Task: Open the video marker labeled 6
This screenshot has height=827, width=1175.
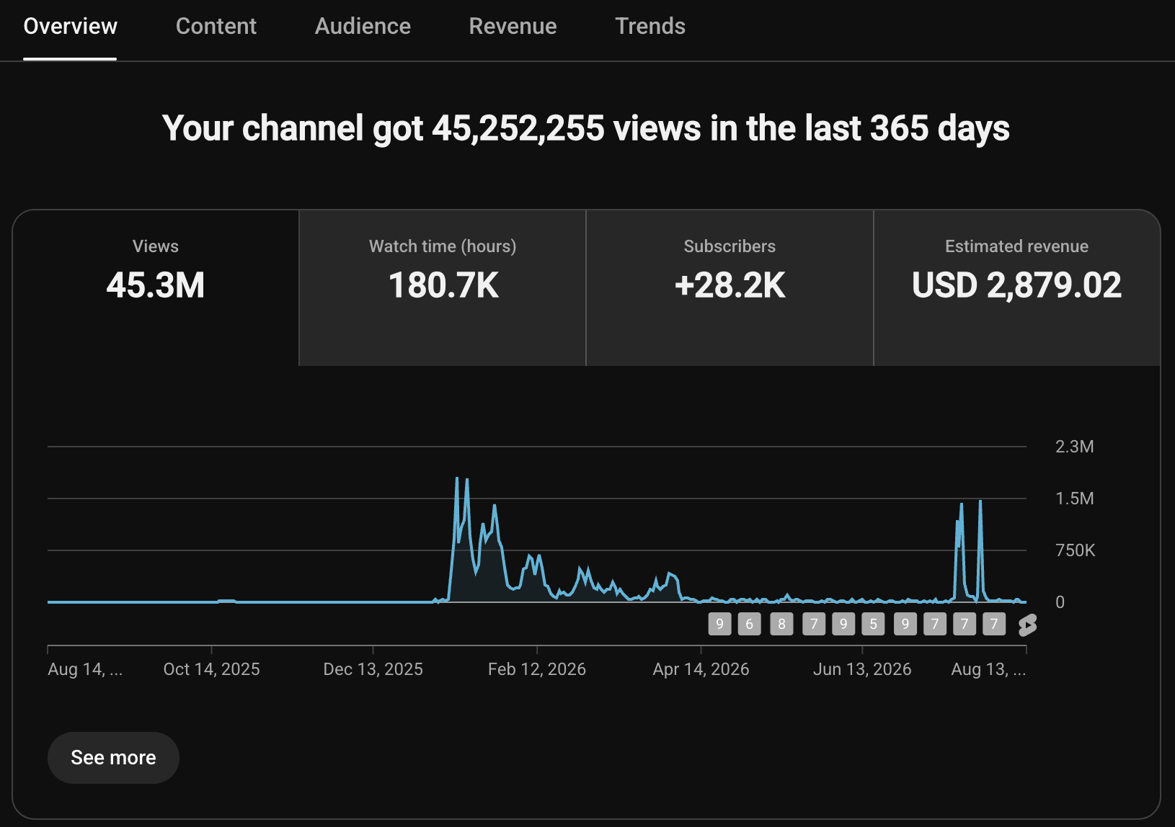Action: [750, 624]
